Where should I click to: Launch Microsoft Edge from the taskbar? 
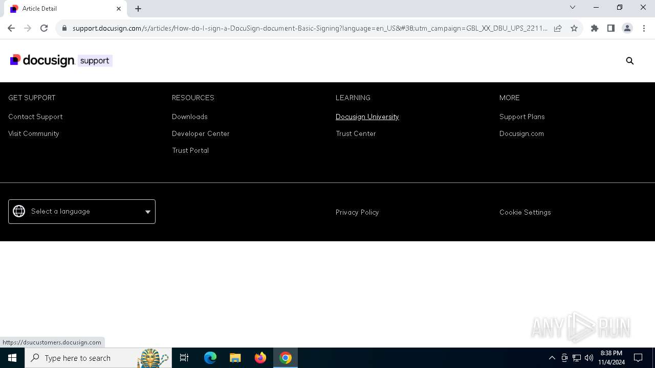click(x=210, y=358)
